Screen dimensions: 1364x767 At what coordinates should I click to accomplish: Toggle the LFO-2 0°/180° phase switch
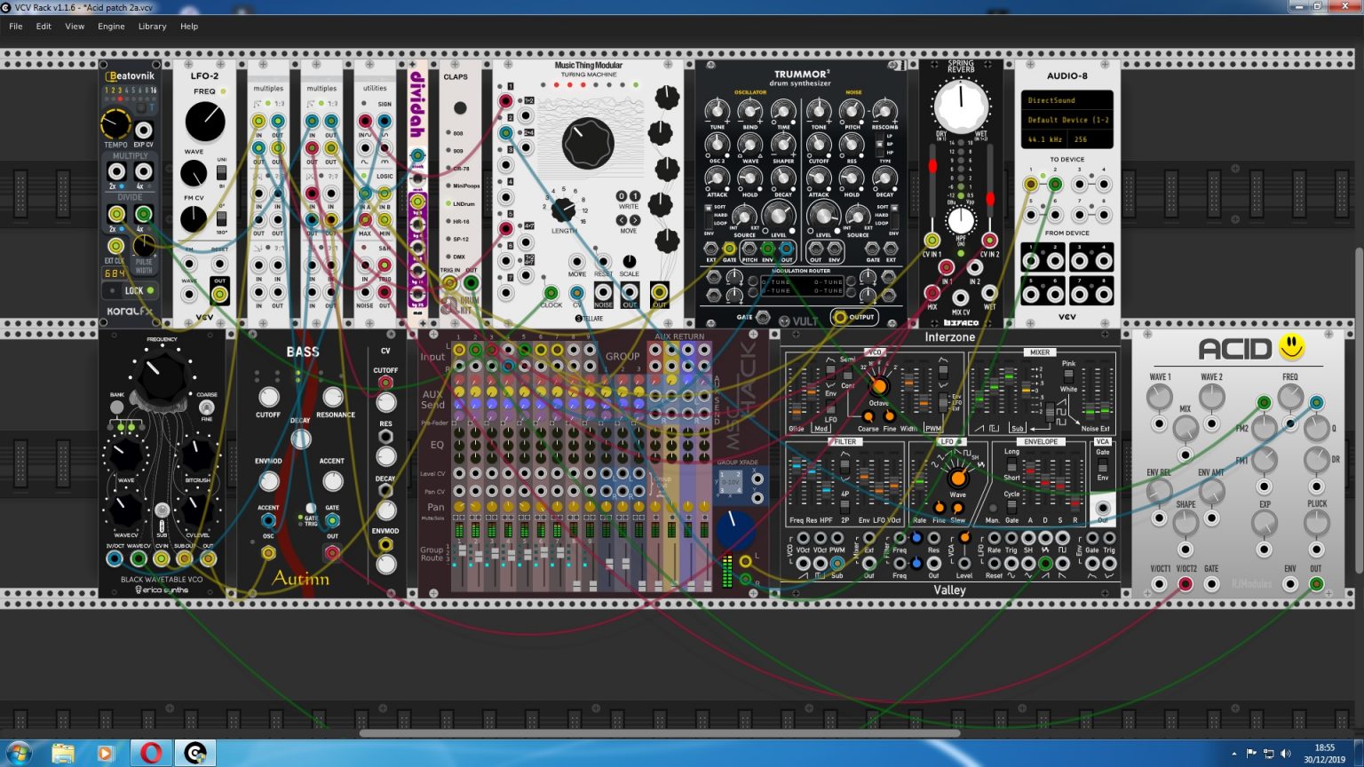point(222,217)
